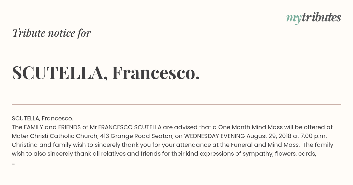Viewport: 353px width, 185px height.
Task: Expand the truncated text via the ellipsis
Action: click(x=14, y=163)
